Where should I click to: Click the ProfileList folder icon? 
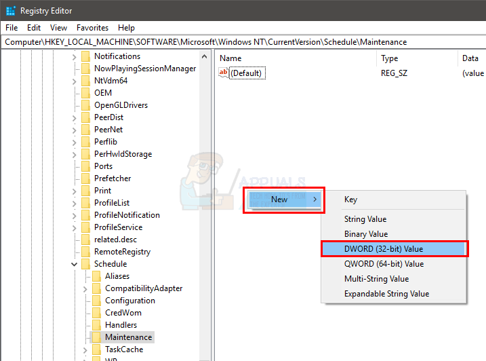86,203
